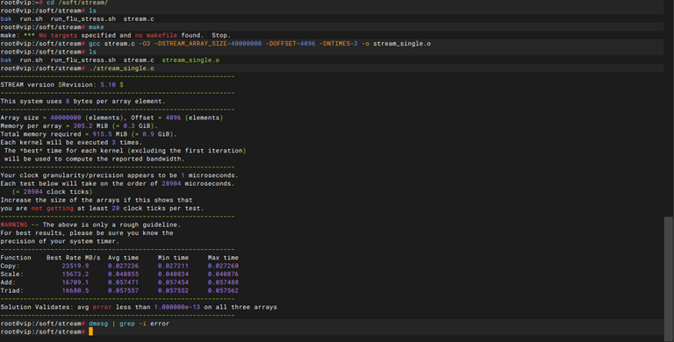Click the 'STREAM version $Revision: 5.10 $' line
This screenshot has width=674, height=342.
pos(62,85)
